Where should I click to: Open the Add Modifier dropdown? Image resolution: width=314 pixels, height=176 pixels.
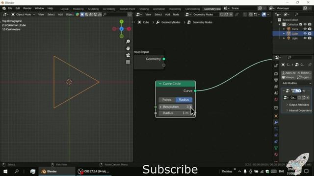pos(296,83)
